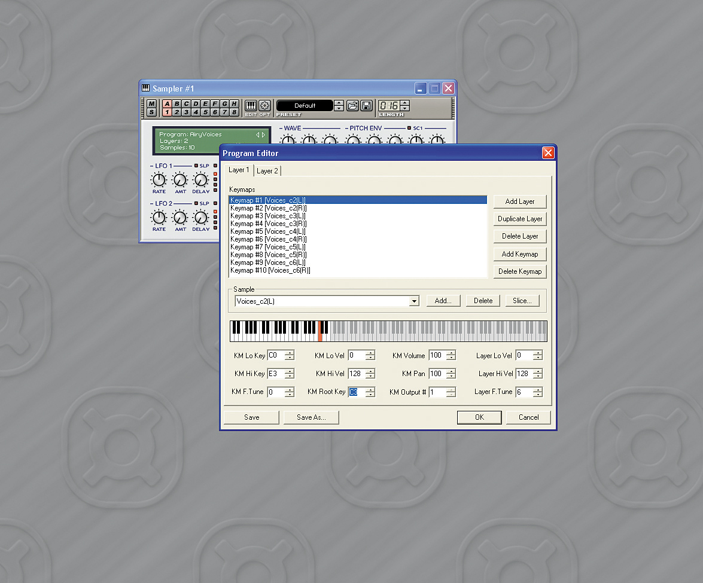Viewport: 703px width, 583px height.
Task: Click previous program arrow in green display
Action: [257, 135]
